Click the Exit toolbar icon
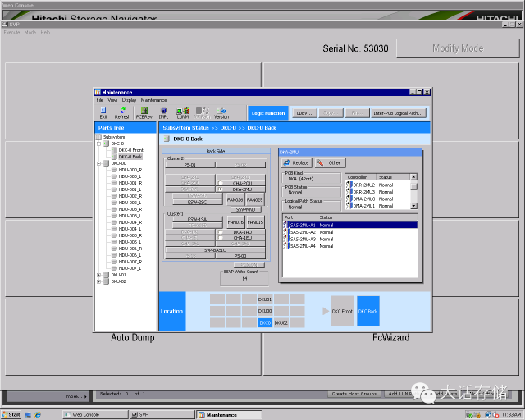The image size is (525, 420). coord(103,111)
